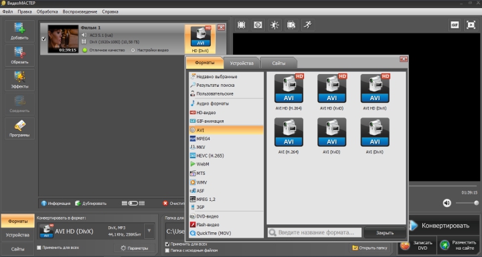Select the AVI (XviD) format icon
This screenshot has height=257, width=482.
tap(331, 132)
